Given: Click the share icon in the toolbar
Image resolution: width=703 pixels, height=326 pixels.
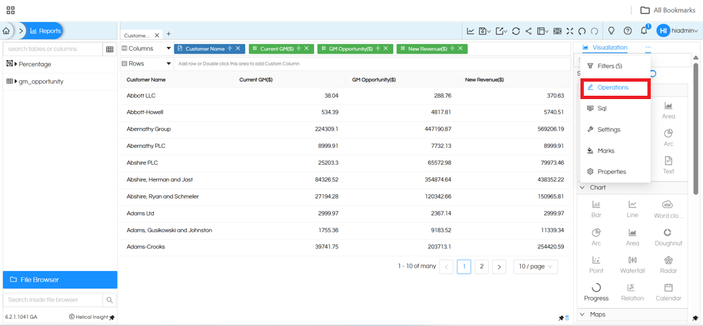Looking at the screenshot, I should (x=528, y=31).
